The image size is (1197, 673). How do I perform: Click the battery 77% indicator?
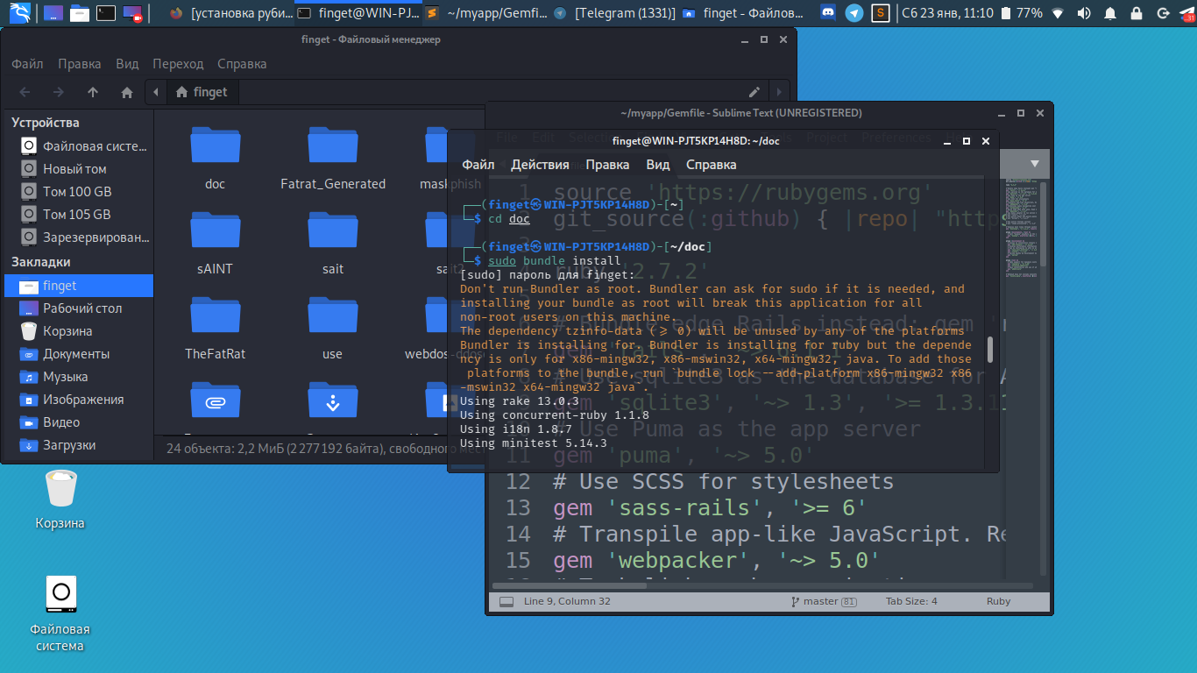[x=1022, y=13]
